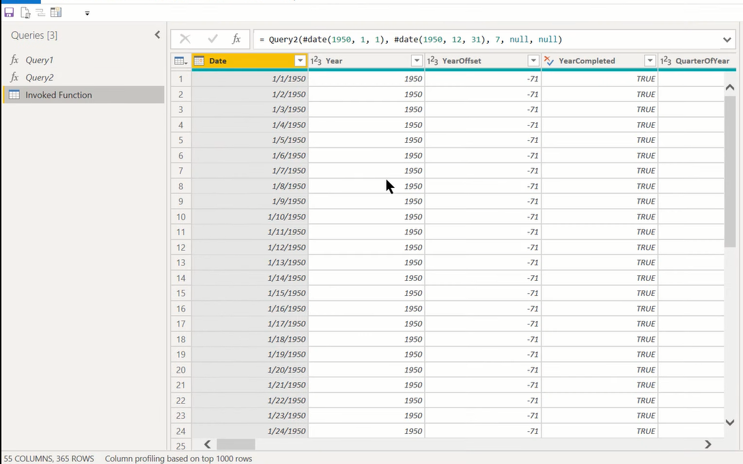Open the Date column filter dropdown
Viewport: 743px width, 464px height.
point(300,61)
